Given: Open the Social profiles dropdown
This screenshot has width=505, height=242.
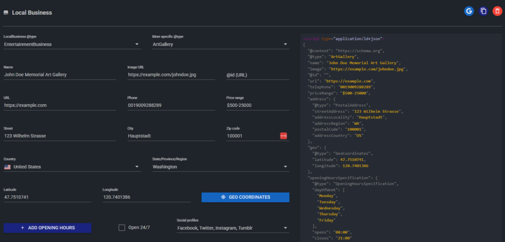Looking at the screenshot, I should coord(233,228).
